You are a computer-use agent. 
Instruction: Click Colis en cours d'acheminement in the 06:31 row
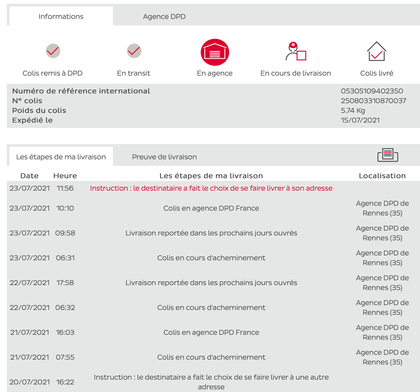[x=211, y=258]
